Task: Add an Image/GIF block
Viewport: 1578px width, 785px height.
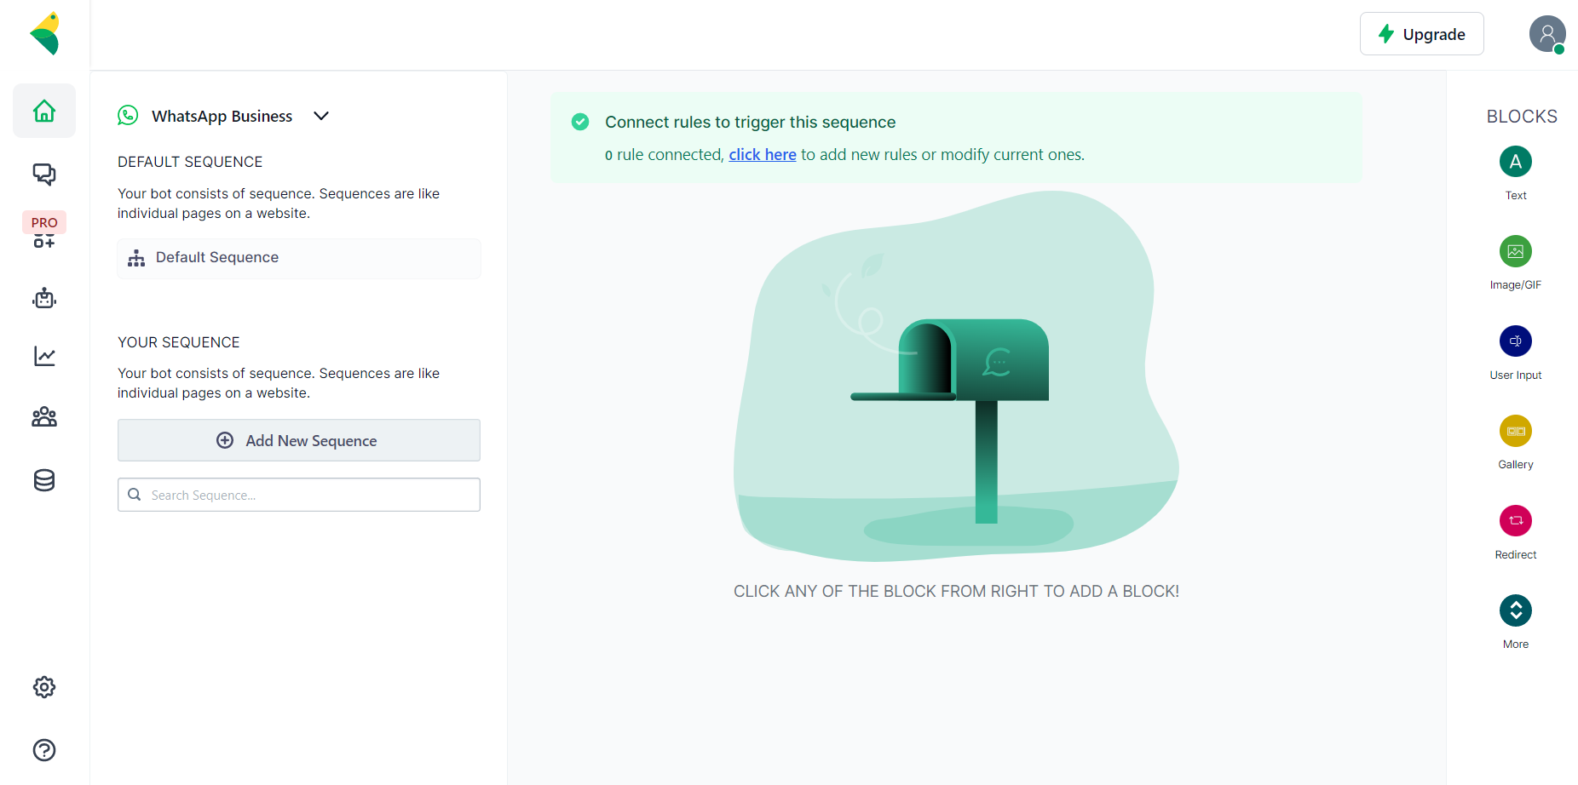Action: pyautogui.click(x=1515, y=251)
